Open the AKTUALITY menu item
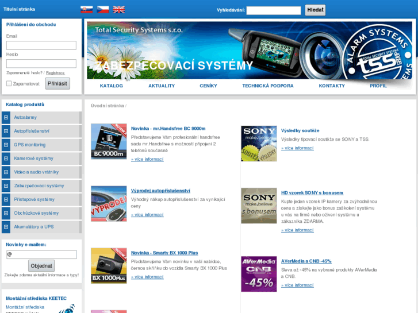Screen dimensions: 418x313 tap(162, 86)
